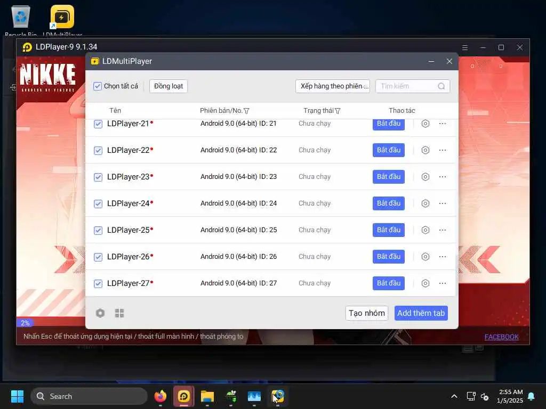Click the Add thêm tab button
This screenshot has width=546, height=409.
click(x=421, y=313)
